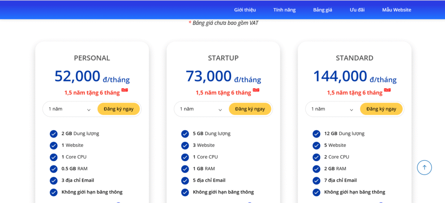Screen dimensions: 445x203
Task: Click checkmark icon beside 3 Website
Action: (185, 145)
